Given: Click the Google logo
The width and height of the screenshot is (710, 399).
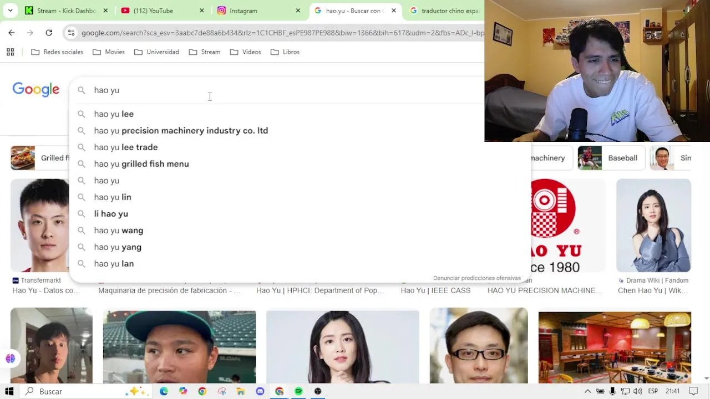Looking at the screenshot, I should pos(36,90).
